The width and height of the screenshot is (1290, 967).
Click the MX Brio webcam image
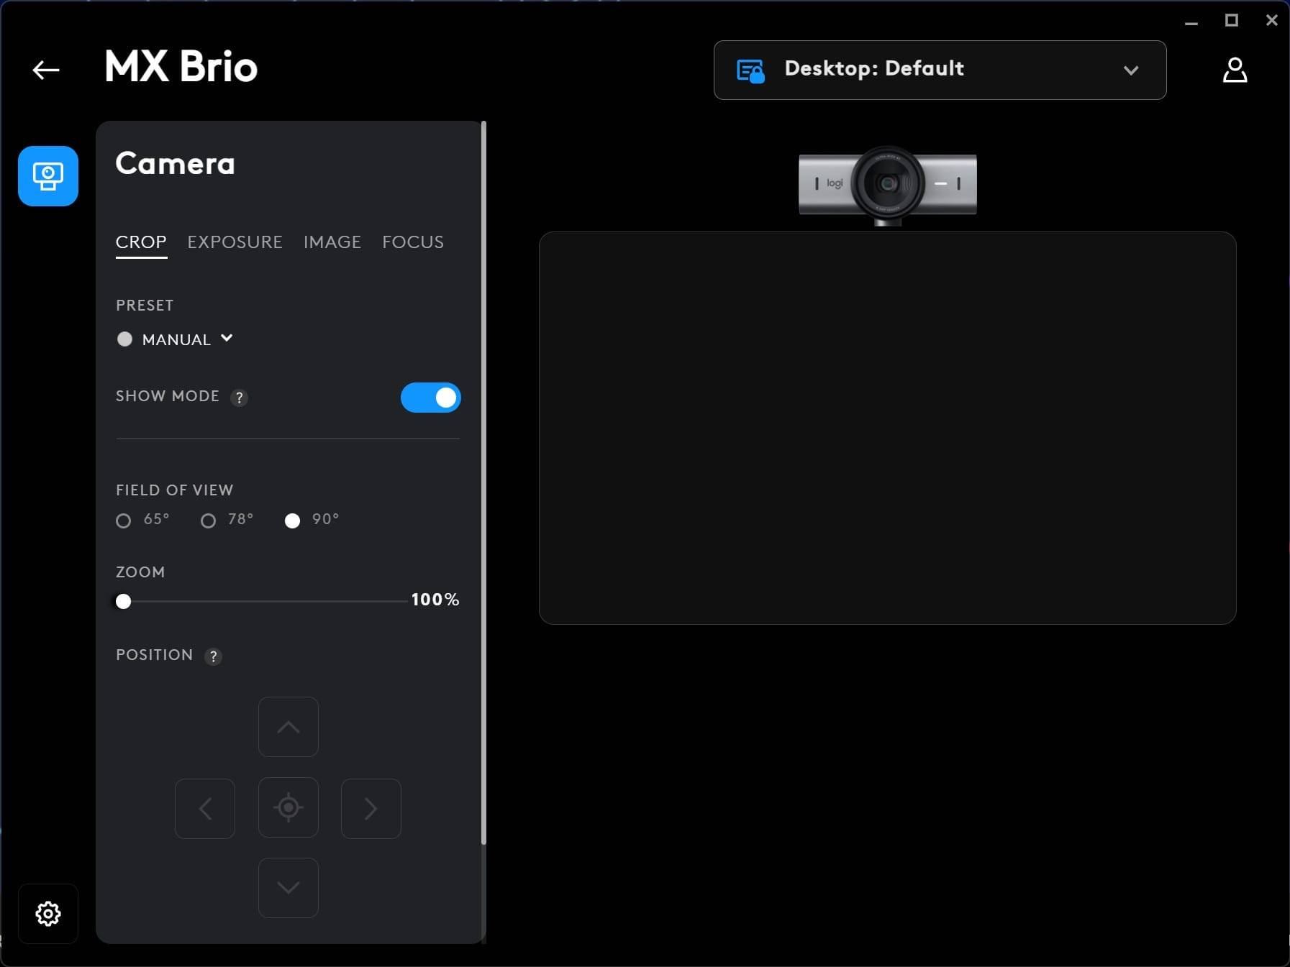click(888, 185)
